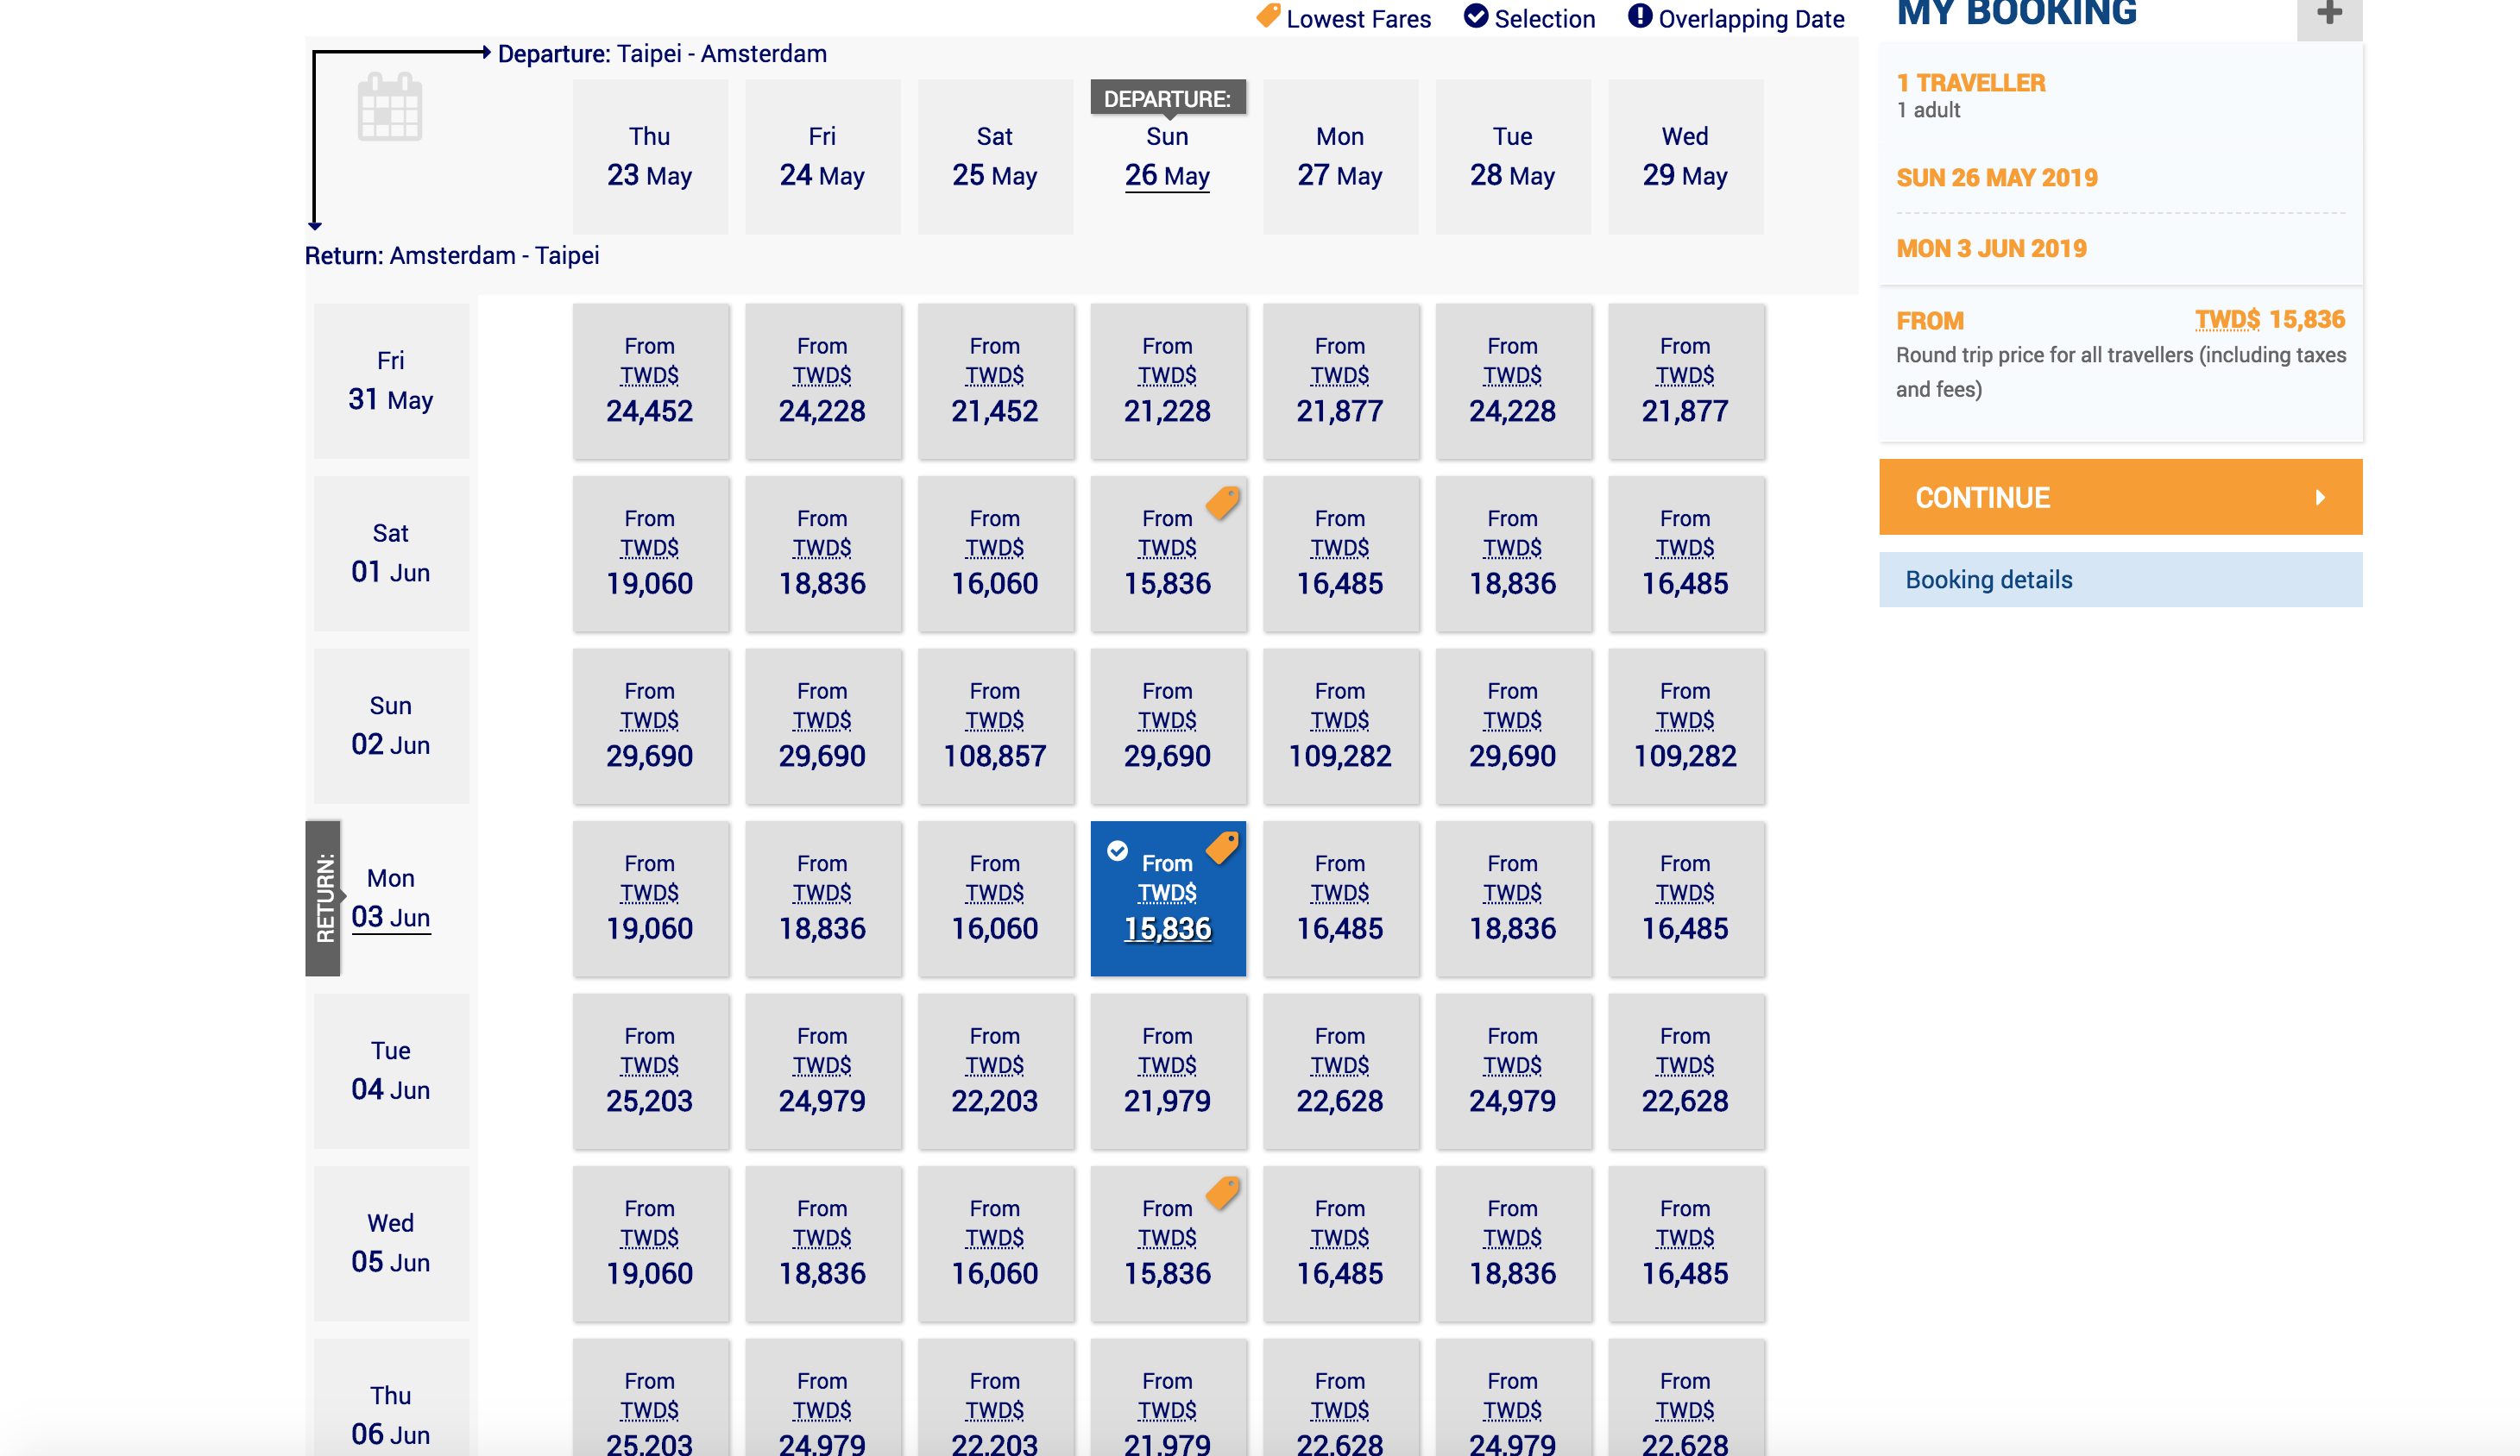Toggle return date Tue 04 Jun row
Viewport: 2520px width, 1456px height.
point(390,1071)
